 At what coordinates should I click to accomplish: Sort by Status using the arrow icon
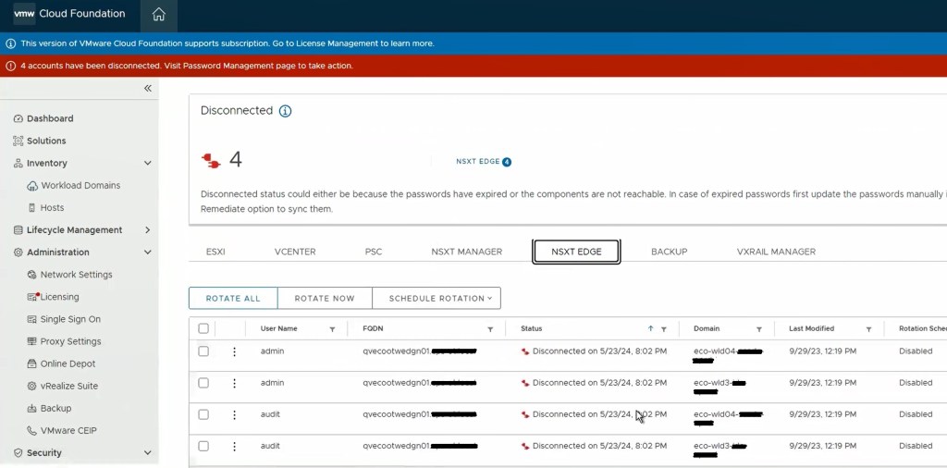(x=650, y=329)
